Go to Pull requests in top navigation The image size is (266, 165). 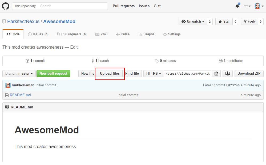pyautogui.click(x=124, y=6)
